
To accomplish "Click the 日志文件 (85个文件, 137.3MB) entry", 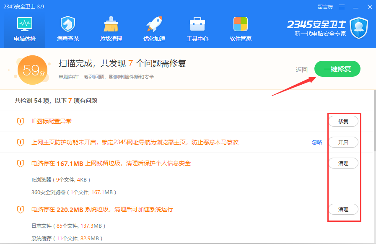I will tap(68, 226).
